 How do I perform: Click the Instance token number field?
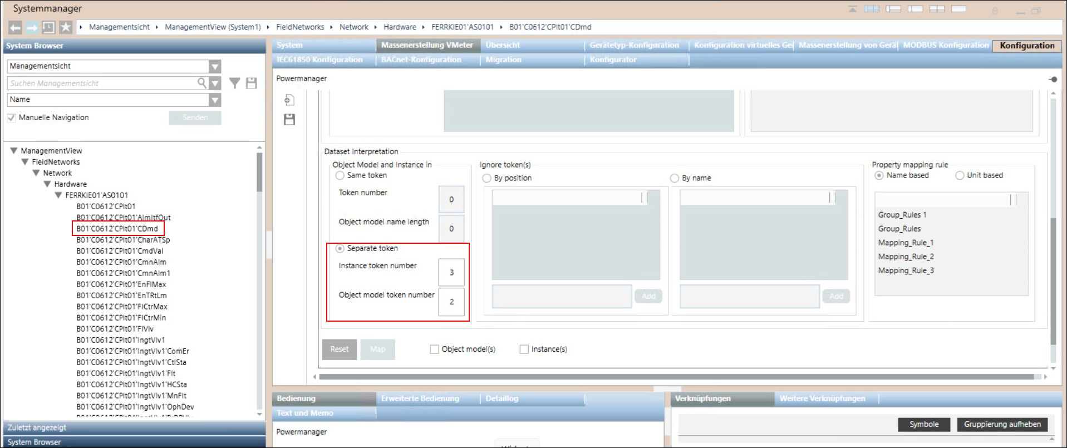click(x=451, y=272)
